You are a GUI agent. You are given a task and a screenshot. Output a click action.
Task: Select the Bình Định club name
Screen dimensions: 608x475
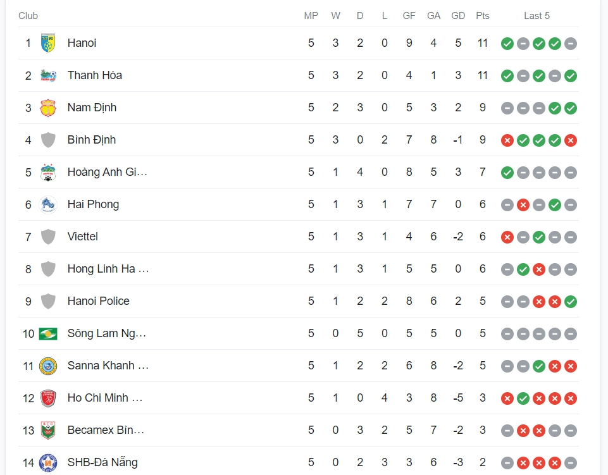coord(92,140)
